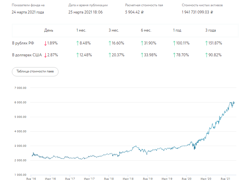Screen dimensions: 246x184
Task: Click the Янв '16 marker on chart axis
Action: (x=31, y=179)
